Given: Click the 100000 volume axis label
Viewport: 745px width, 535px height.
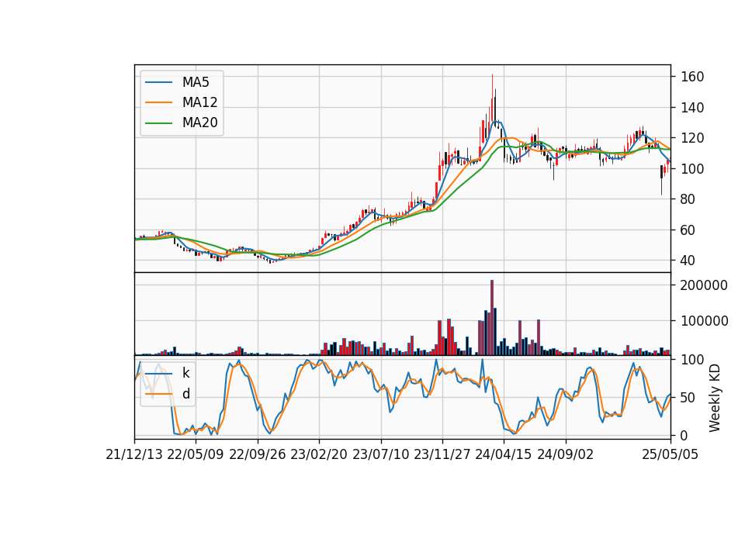Looking at the screenshot, I should (x=704, y=321).
